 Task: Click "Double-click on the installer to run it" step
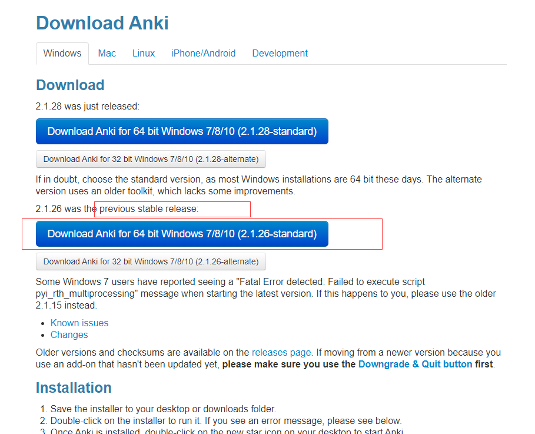click(x=226, y=420)
